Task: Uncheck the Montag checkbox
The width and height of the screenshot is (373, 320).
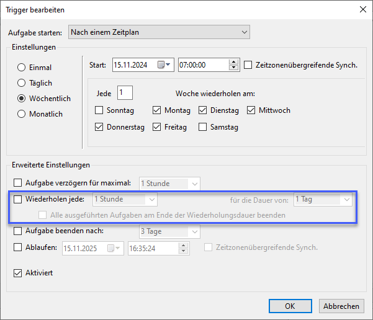Action: pyautogui.click(x=156, y=110)
